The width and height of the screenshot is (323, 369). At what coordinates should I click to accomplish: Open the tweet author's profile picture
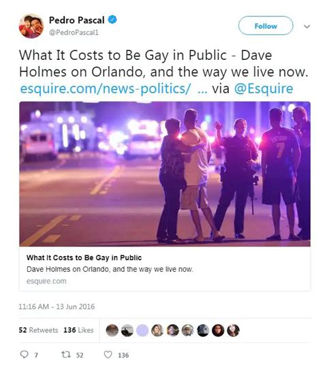pyautogui.click(x=31, y=26)
